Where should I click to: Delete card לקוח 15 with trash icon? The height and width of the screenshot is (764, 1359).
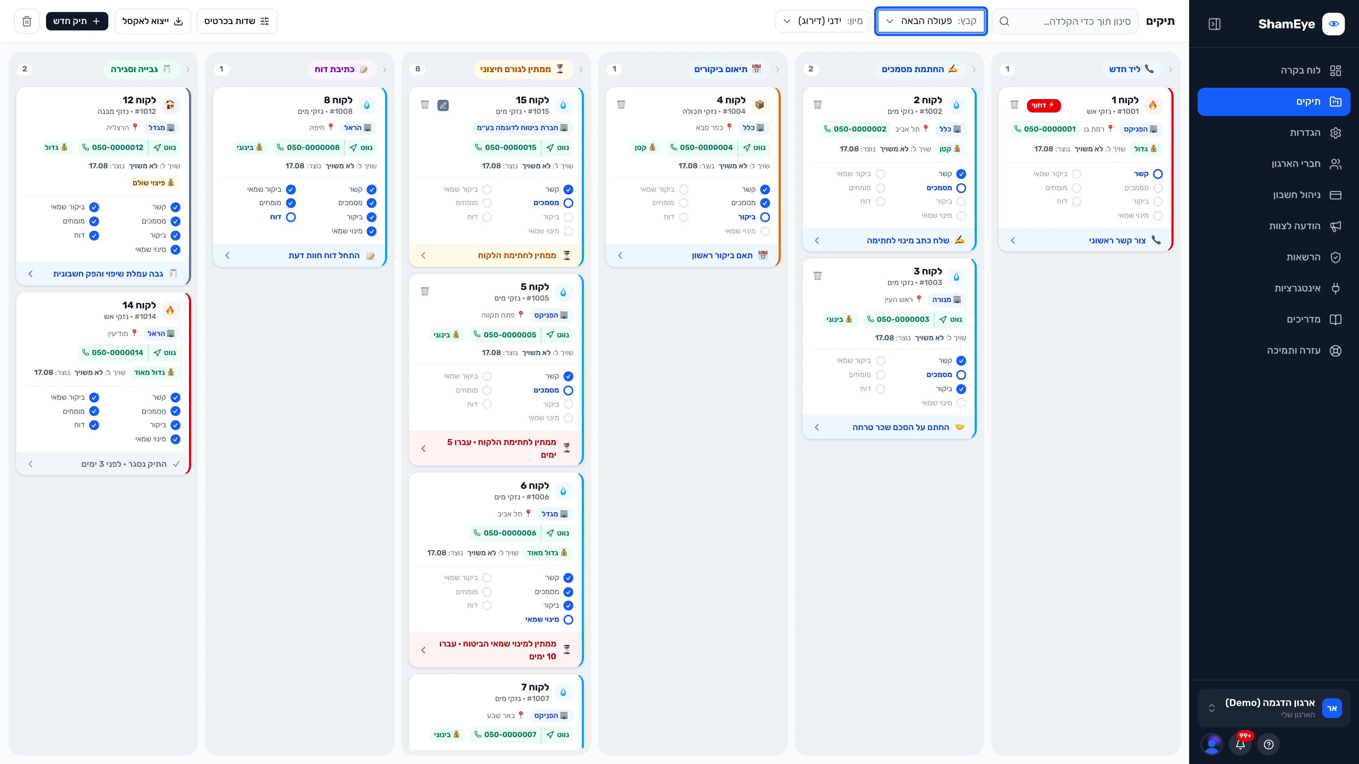coord(425,104)
